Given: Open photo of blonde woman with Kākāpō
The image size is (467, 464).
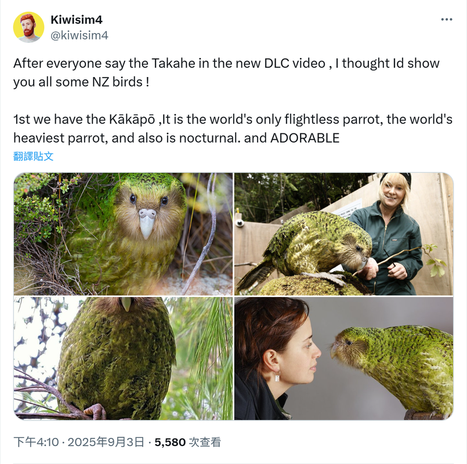Looking at the screenshot, I should [343, 234].
